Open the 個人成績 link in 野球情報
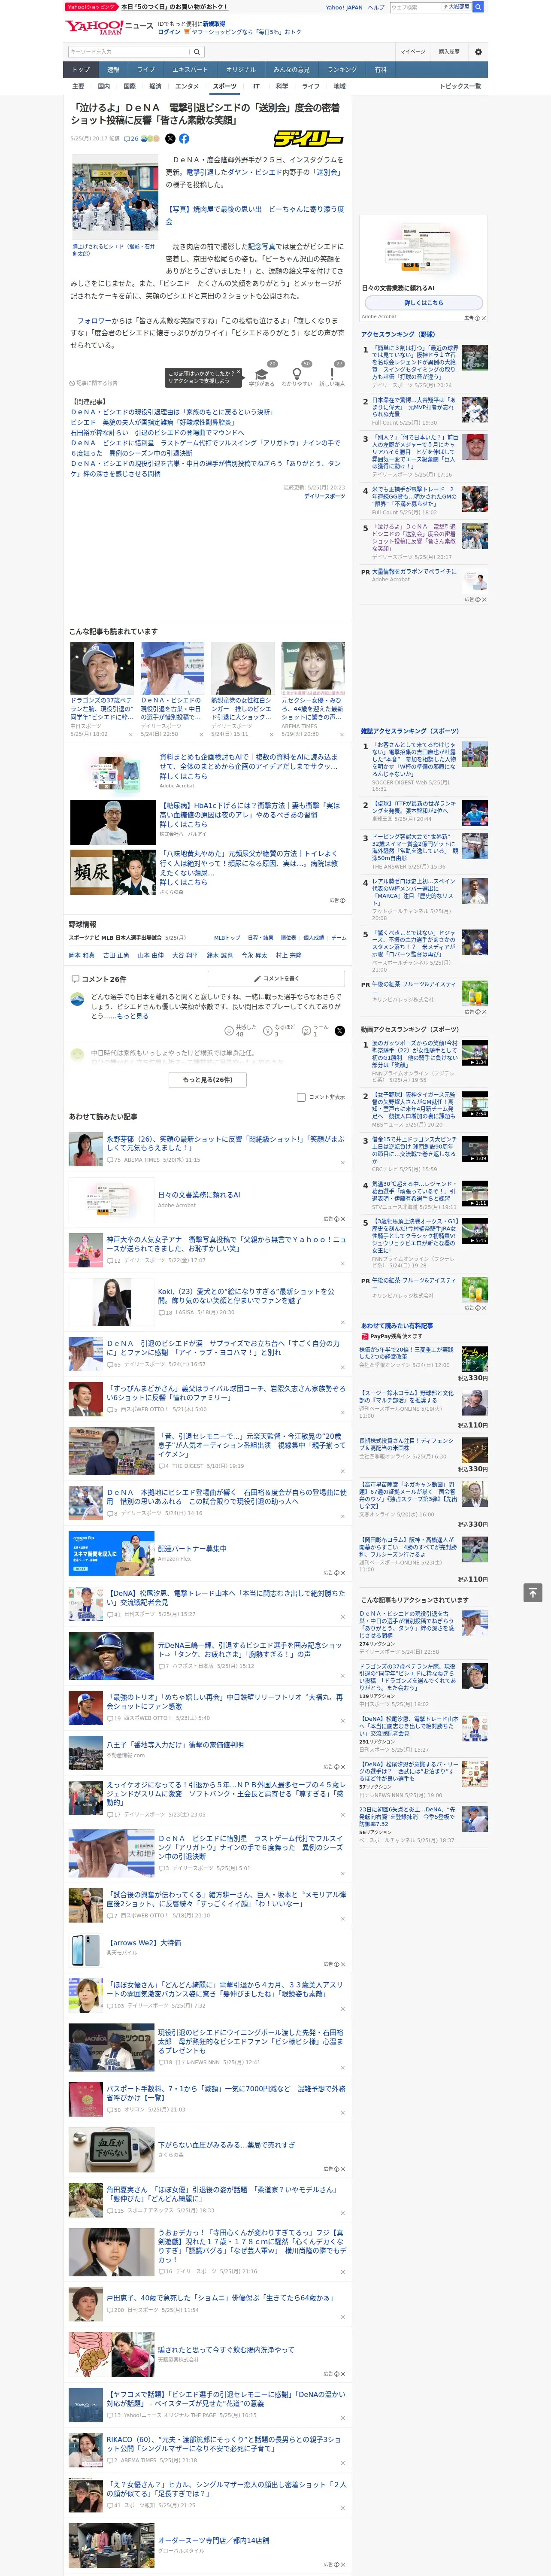The height and width of the screenshot is (2576, 551). 314,938
